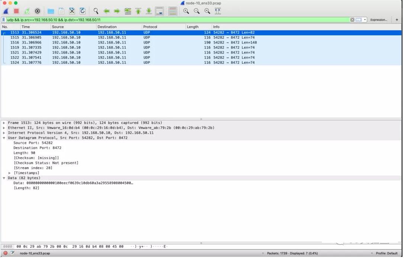This screenshot has height=258, width=404.
Task: Sort by Length column header
Action: (199, 27)
